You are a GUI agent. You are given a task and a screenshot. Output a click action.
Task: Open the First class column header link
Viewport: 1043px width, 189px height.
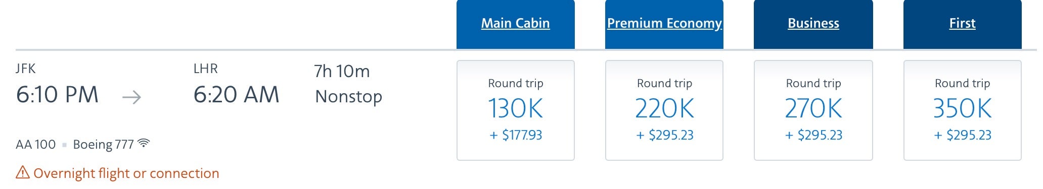click(962, 23)
